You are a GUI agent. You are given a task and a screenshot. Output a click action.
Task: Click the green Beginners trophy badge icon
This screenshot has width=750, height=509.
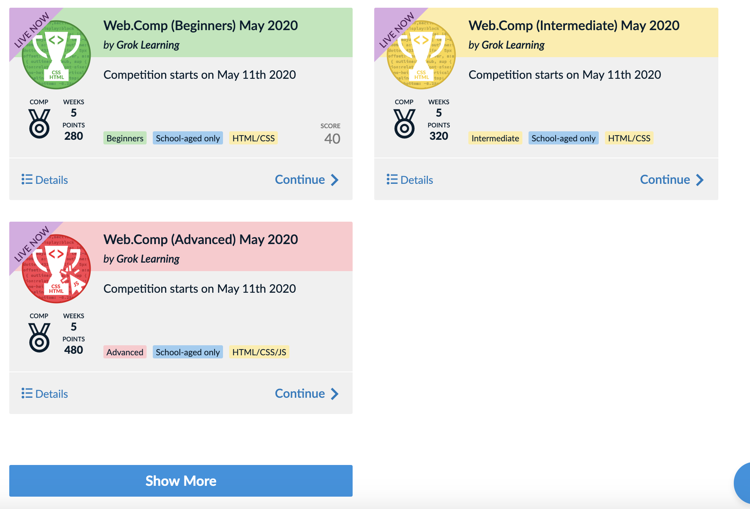coord(56,55)
